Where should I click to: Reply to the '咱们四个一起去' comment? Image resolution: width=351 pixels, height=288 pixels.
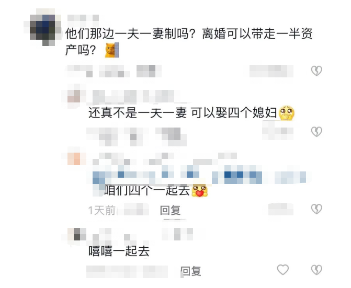pyautogui.click(x=171, y=211)
